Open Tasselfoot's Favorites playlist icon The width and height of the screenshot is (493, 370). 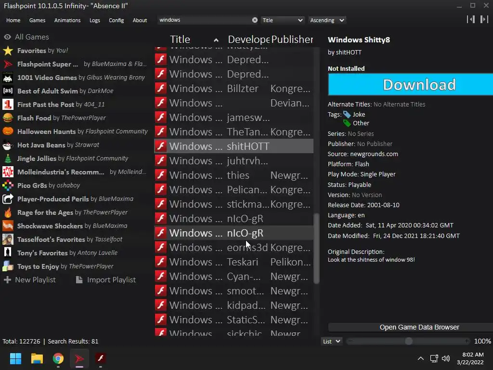pyautogui.click(x=8, y=239)
